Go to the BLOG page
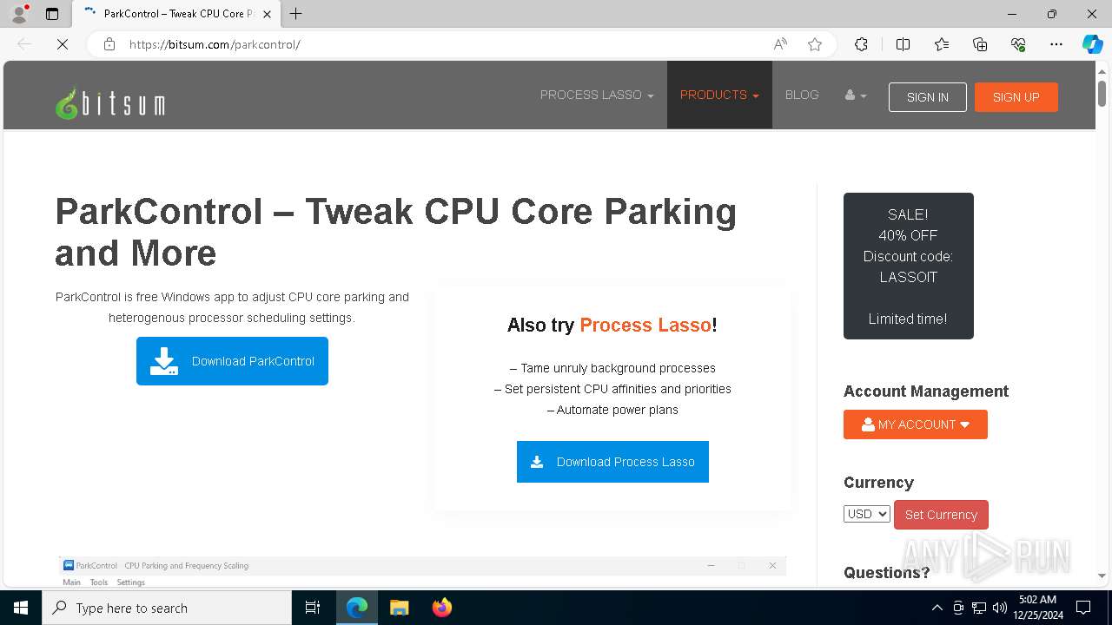 [802, 95]
